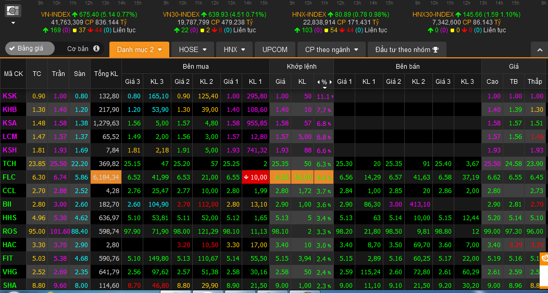Toggle the Bảng giá view switch
This screenshot has height=293, width=548.
pyautogui.click(x=30, y=48)
